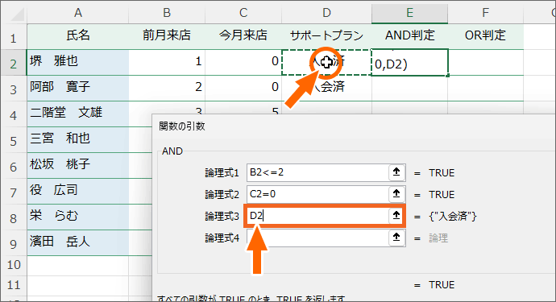
Task: Select column E header
Action: (x=409, y=13)
